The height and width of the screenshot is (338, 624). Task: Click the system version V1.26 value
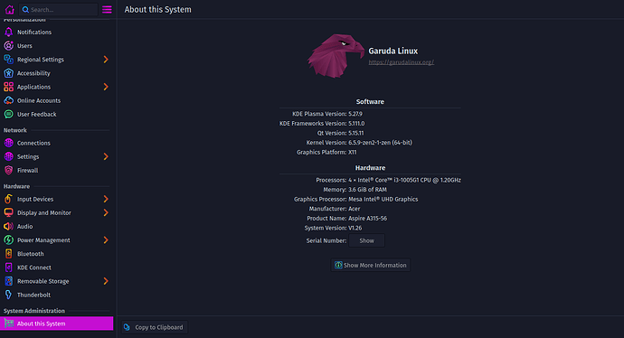[x=355, y=228]
